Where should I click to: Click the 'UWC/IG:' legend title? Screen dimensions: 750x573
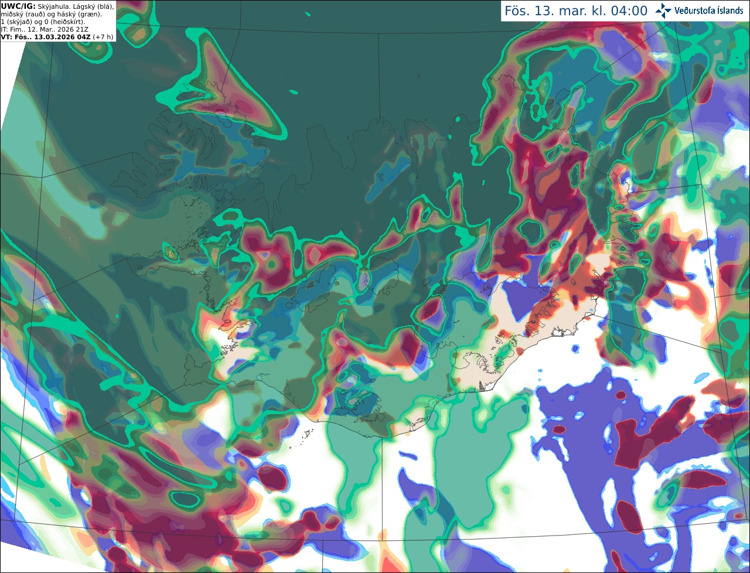(x=18, y=6)
